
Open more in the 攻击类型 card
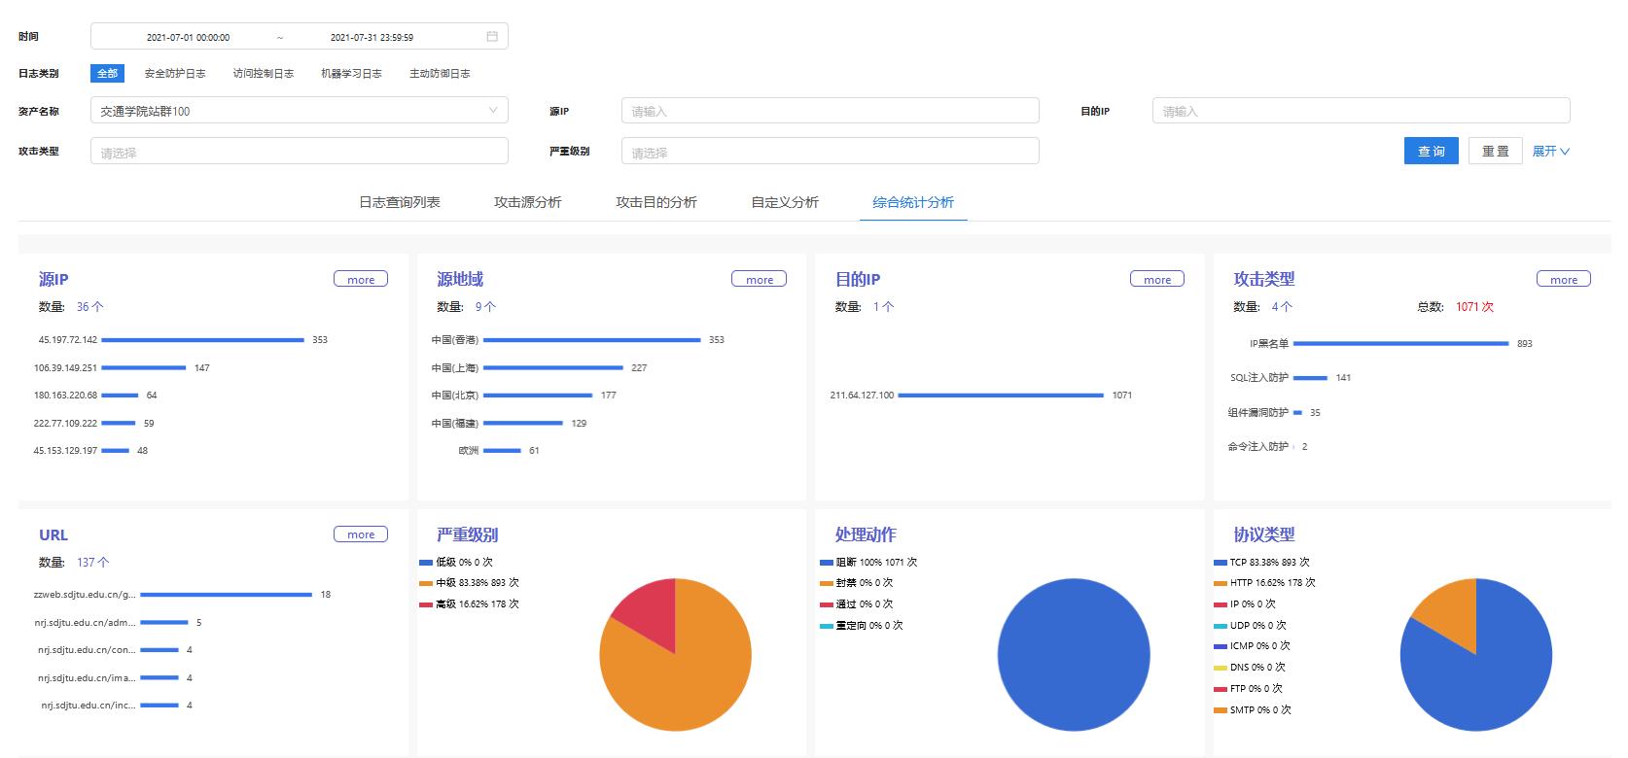(1564, 279)
